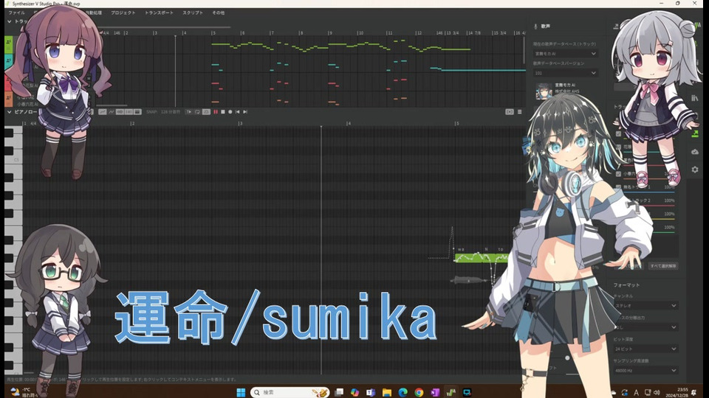Open the library panel side icon
Image resolution: width=709 pixels, height=398 pixels.
(695, 98)
